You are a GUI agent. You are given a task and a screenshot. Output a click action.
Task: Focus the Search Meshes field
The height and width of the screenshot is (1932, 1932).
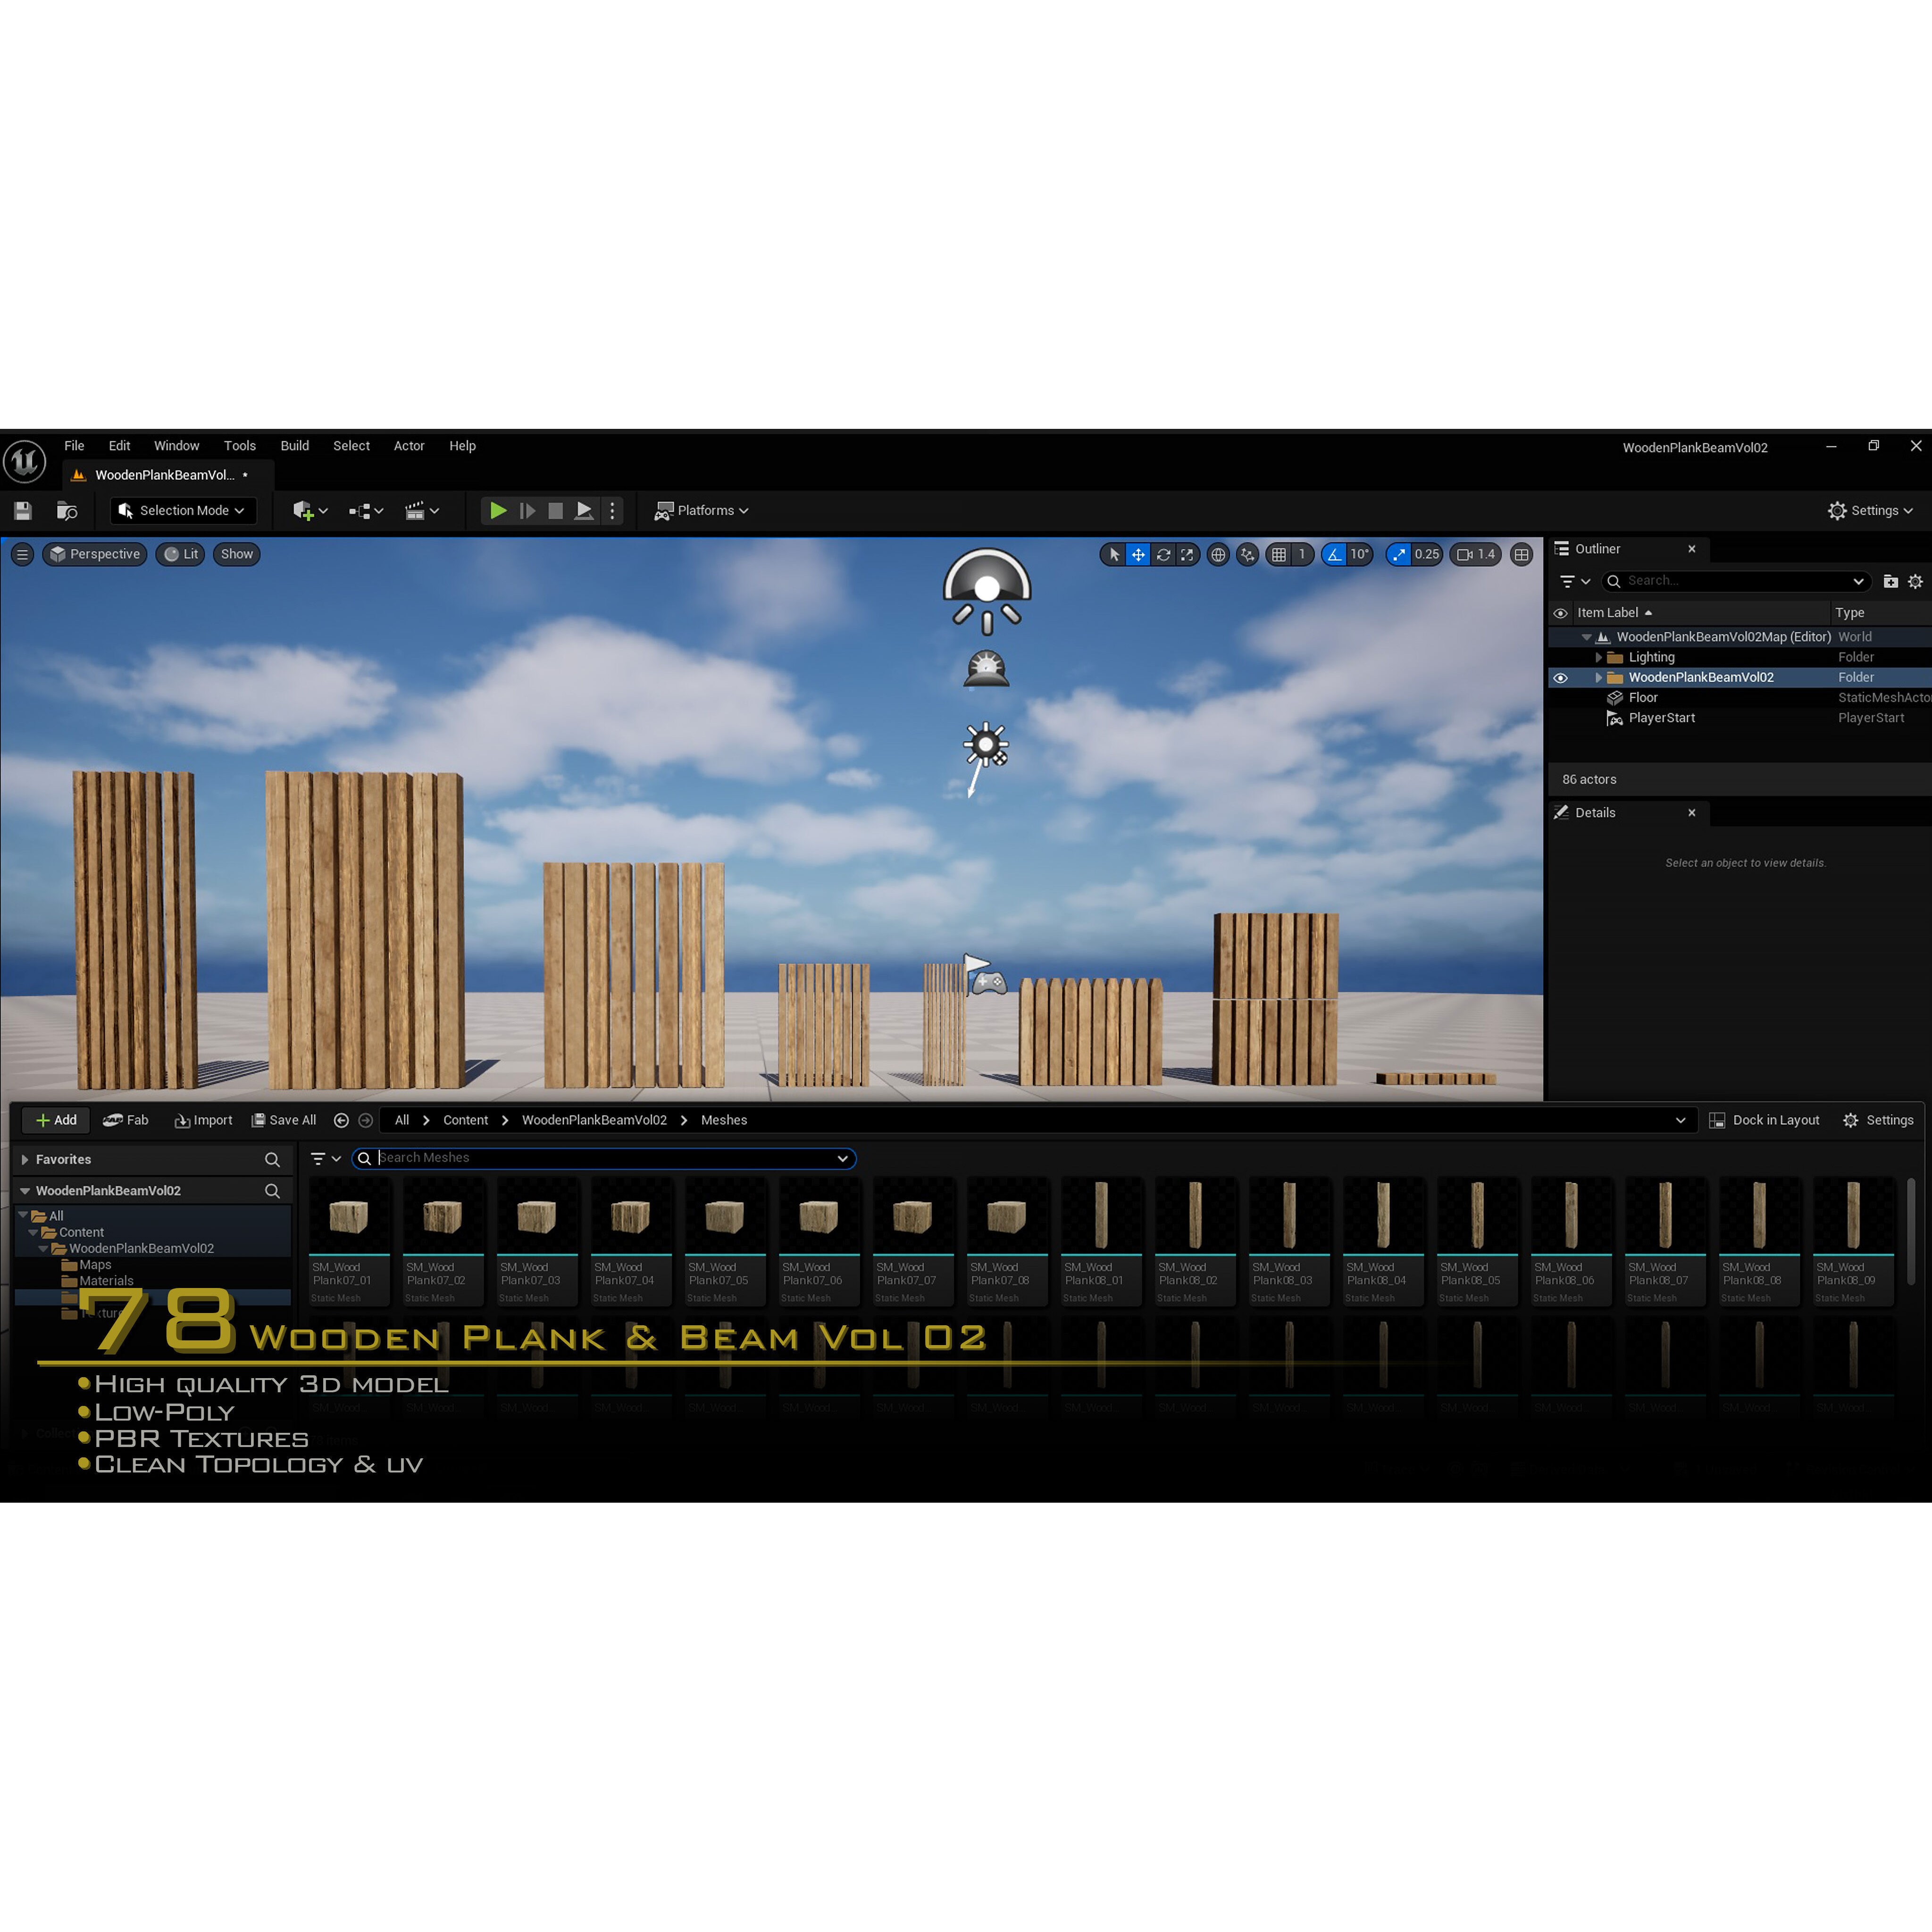click(x=605, y=1158)
